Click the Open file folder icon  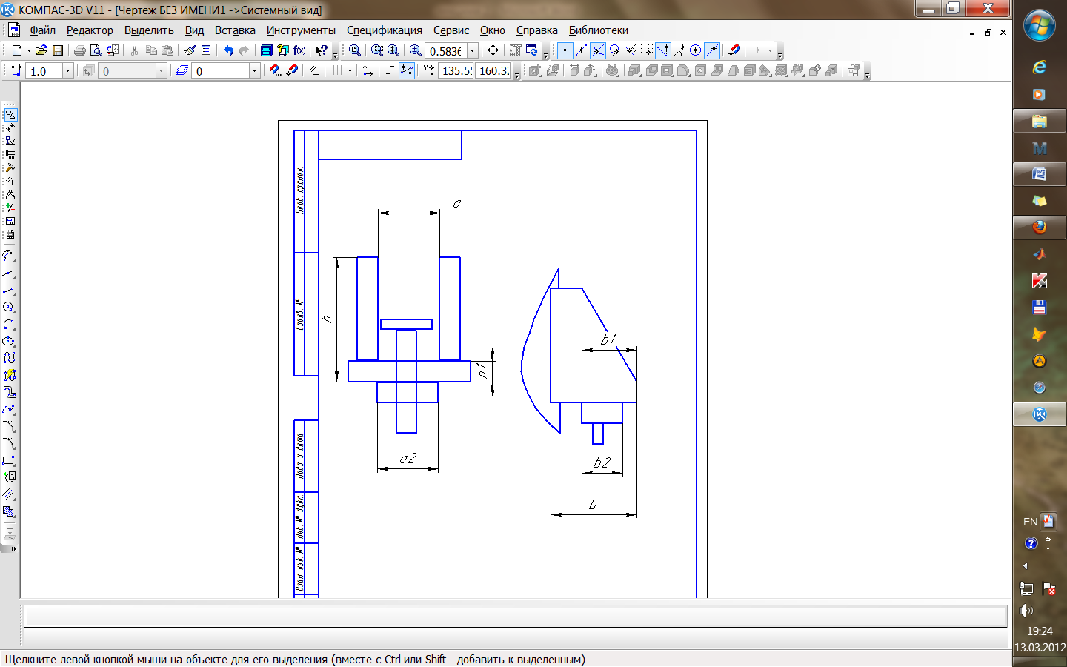[41, 50]
